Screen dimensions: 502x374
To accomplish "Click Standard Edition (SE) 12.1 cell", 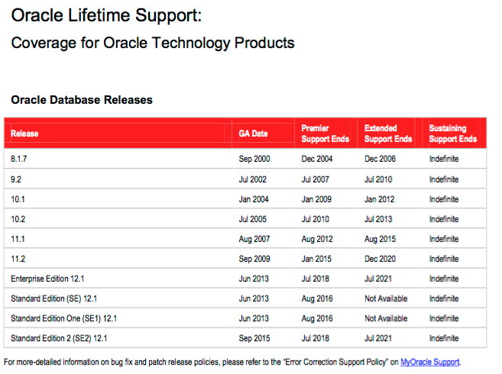I will click(x=53, y=298).
